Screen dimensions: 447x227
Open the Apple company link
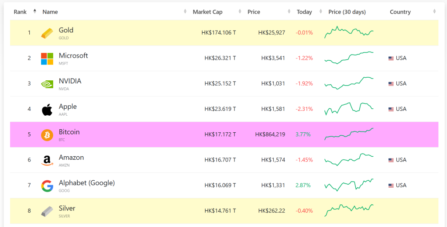pyautogui.click(x=68, y=106)
